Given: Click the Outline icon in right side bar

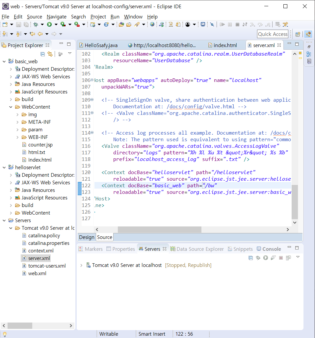Looking at the screenshot, I should 309,54.
